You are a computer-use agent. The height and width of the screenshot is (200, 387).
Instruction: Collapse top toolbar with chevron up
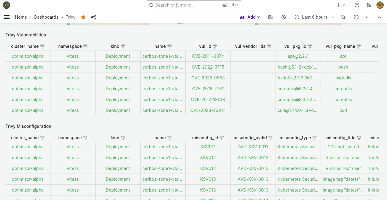click(x=379, y=17)
